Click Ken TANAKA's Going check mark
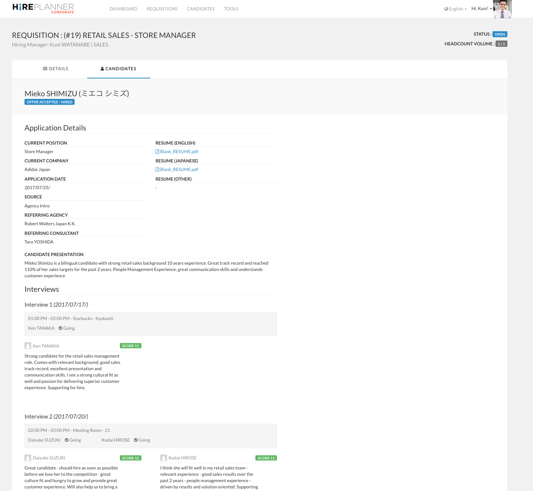The height and width of the screenshot is (491, 533). pos(61,328)
